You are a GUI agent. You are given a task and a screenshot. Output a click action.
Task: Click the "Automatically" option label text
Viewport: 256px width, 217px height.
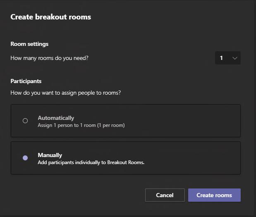pyautogui.click(x=56, y=118)
